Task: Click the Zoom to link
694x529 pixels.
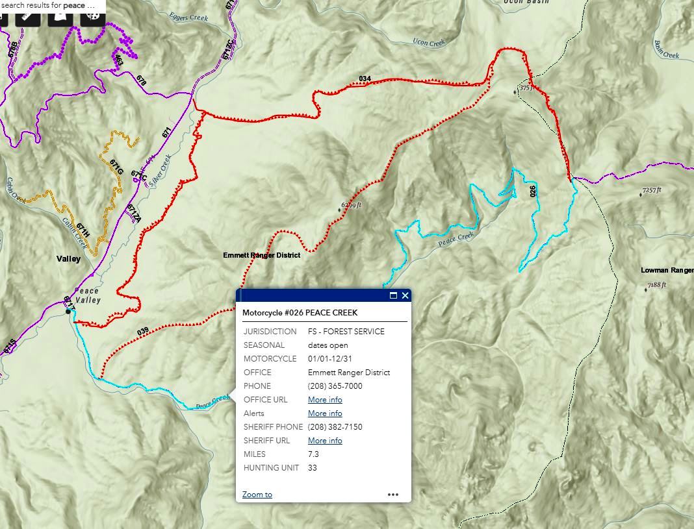Action: [257, 495]
